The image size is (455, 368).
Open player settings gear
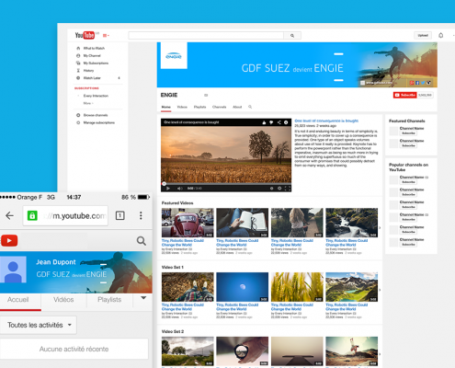point(279,189)
